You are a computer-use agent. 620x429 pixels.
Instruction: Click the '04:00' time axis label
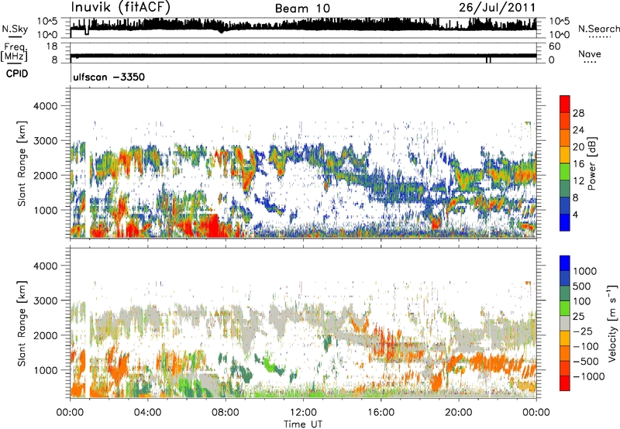click(147, 413)
